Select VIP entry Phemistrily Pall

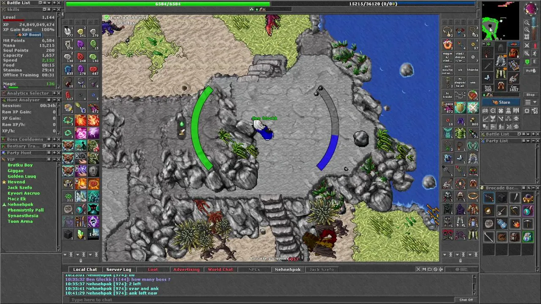tap(25, 210)
